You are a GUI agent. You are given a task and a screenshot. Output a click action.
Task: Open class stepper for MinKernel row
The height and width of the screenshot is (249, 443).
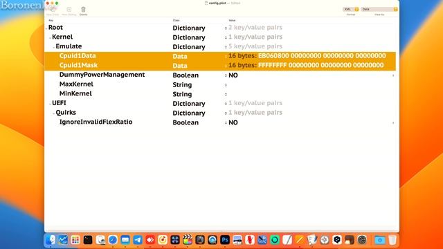pyautogui.click(x=226, y=94)
